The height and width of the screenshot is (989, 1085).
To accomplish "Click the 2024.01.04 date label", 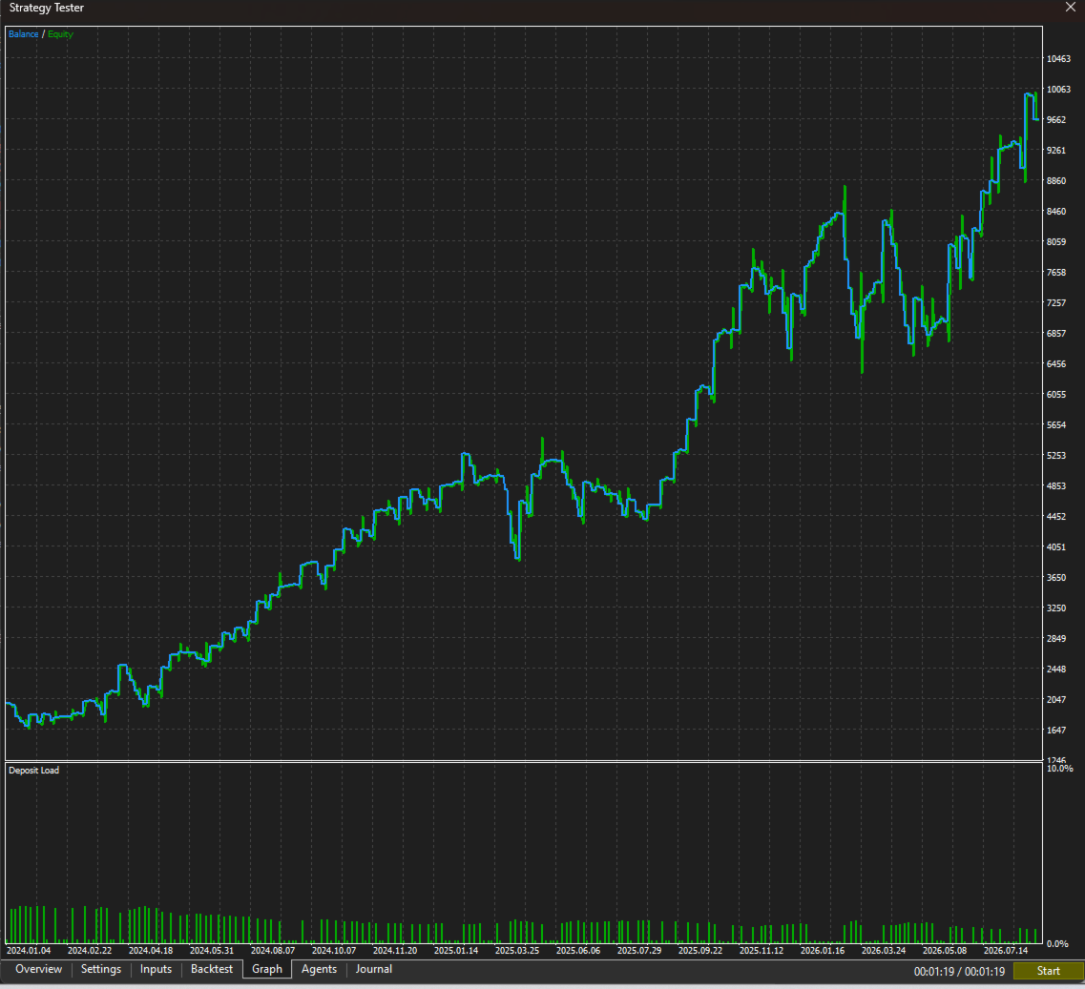I will pos(29,950).
